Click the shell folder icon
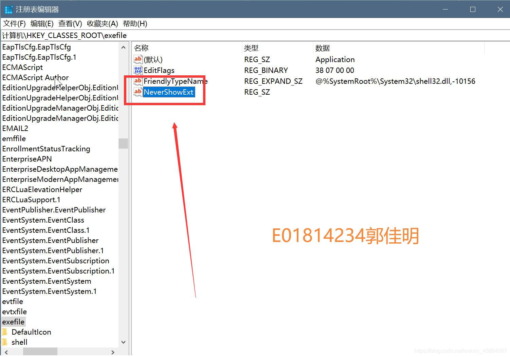 coord(5,342)
